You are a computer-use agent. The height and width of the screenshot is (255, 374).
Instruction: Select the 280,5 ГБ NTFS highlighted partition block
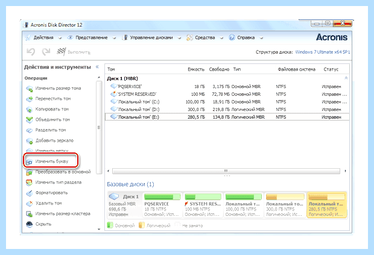(327, 205)
